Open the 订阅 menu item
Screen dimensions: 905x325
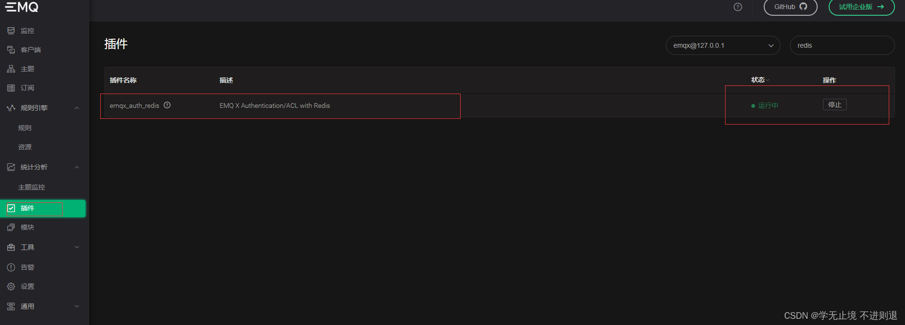coord(27,88)
